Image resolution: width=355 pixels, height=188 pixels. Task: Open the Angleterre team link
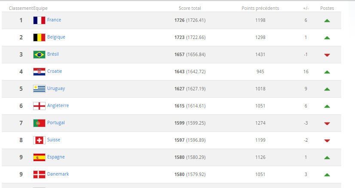tap(58, 106)
